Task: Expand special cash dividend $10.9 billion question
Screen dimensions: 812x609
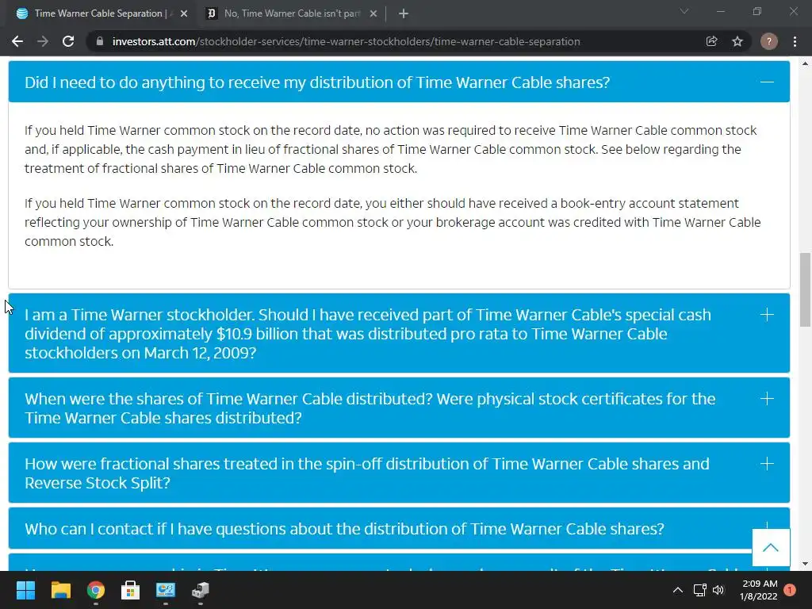Action: click(400, 333)
